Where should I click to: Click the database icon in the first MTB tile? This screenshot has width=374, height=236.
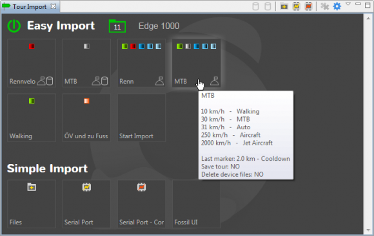coord(104,81)
